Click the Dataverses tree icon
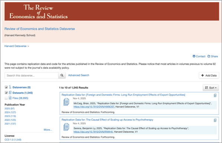Image resolution: width=222 pixels, height=143 pixels. click(x=10, y=87)
